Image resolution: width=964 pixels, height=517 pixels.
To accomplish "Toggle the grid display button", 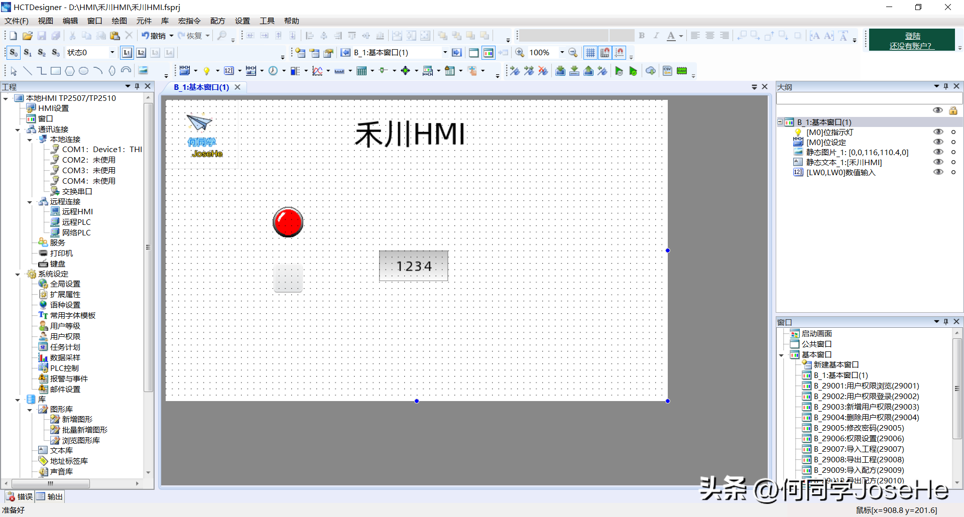I will pyautogui.click(x=590, y=53).
